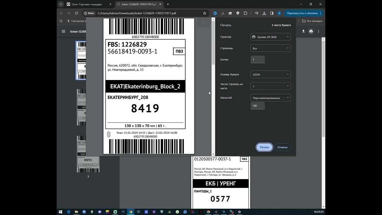Click the blue round extension icon
This screenshot has width=382, height=215.
(215, 13)
